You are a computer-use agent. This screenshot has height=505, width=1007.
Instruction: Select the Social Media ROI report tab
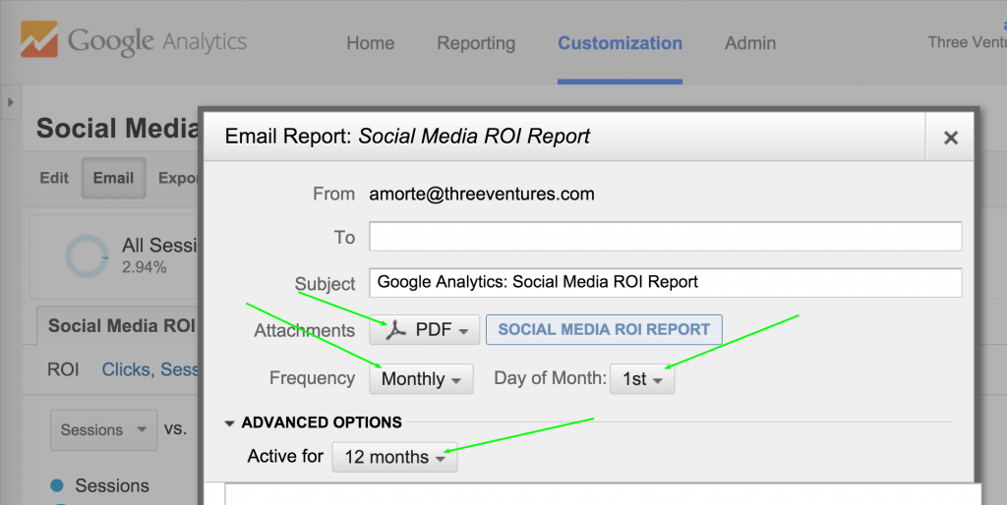click(119, 326)
